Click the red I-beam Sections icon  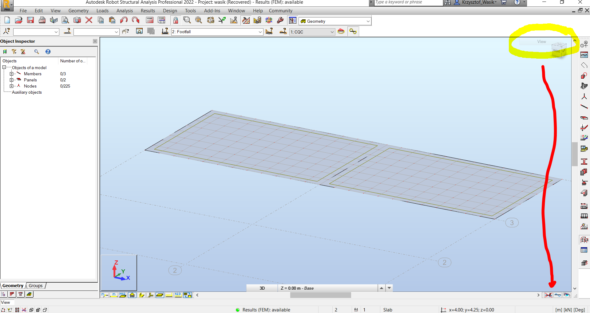point(584,162)
